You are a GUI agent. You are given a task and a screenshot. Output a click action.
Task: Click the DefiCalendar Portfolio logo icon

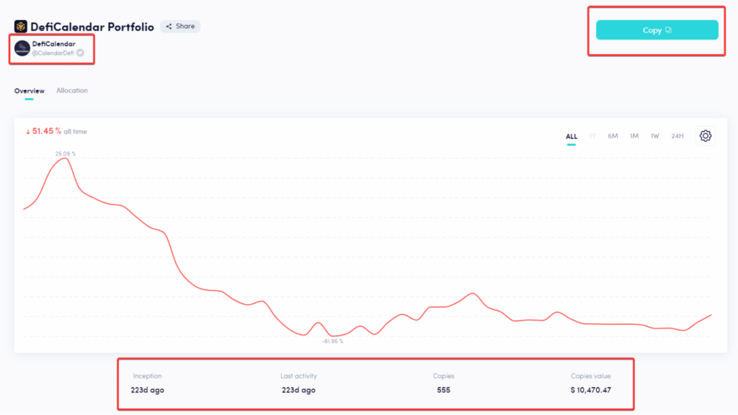(x=20, y=27)
